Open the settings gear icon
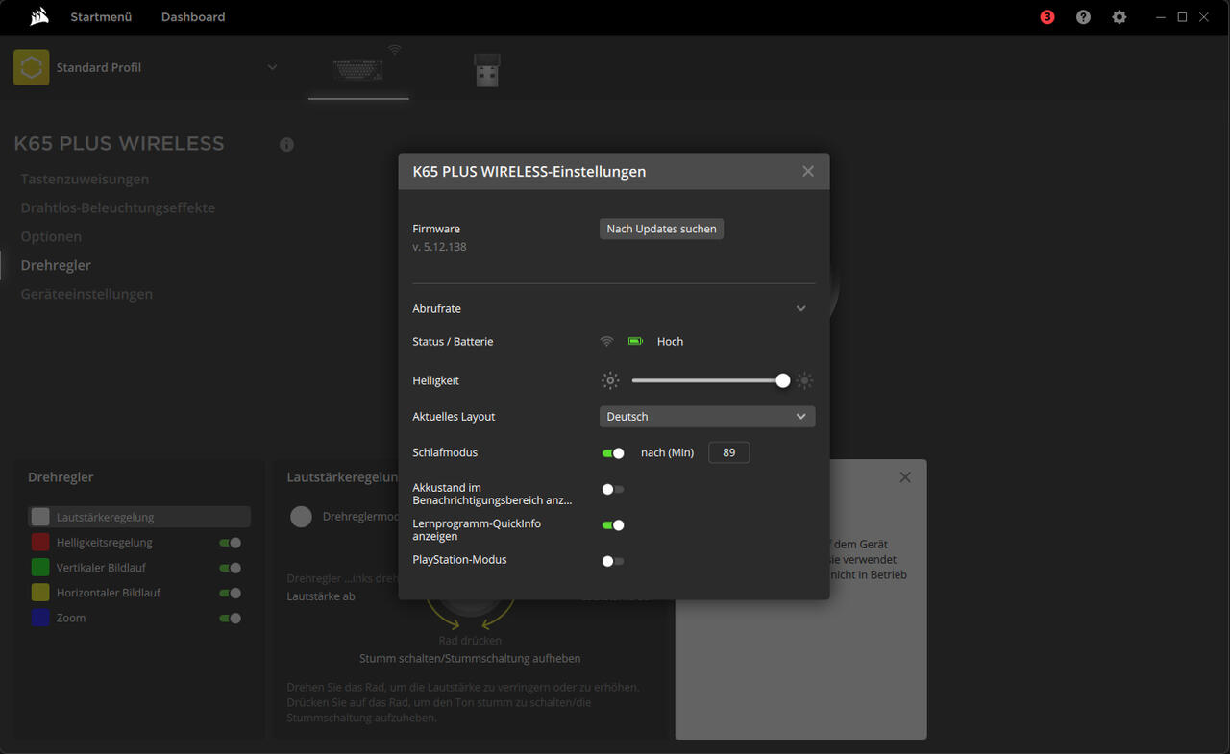This screenshot has width=1230, height=754. [x=1119, y=17]
